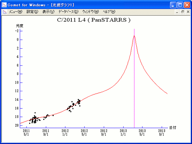Maximize the Comet for Windows window
Screen dimensions: 192x144
pyautogui.click(x=180, y=4)
